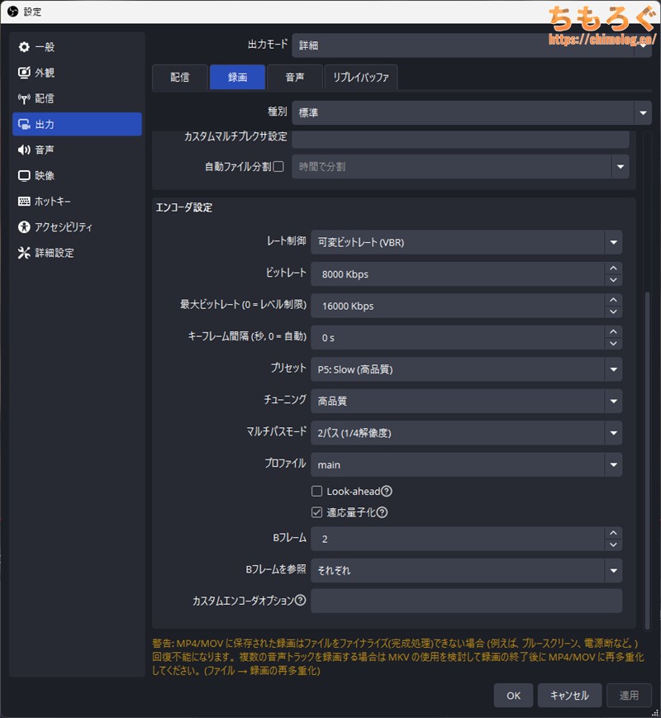Screen dimensions: 661x718
Task: Decrease 最大ビットレート with down arrow
Action: (613, 311)
